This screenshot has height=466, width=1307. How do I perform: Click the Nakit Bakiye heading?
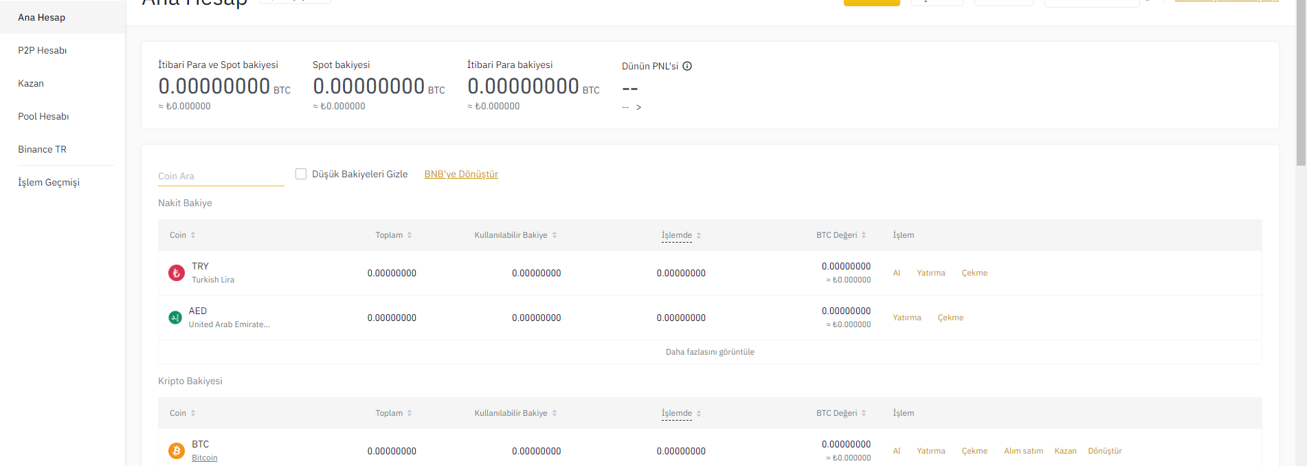[185, 203]
